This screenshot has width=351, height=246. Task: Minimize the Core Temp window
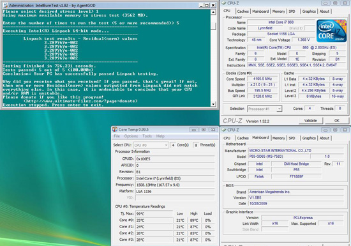[193, 130]
